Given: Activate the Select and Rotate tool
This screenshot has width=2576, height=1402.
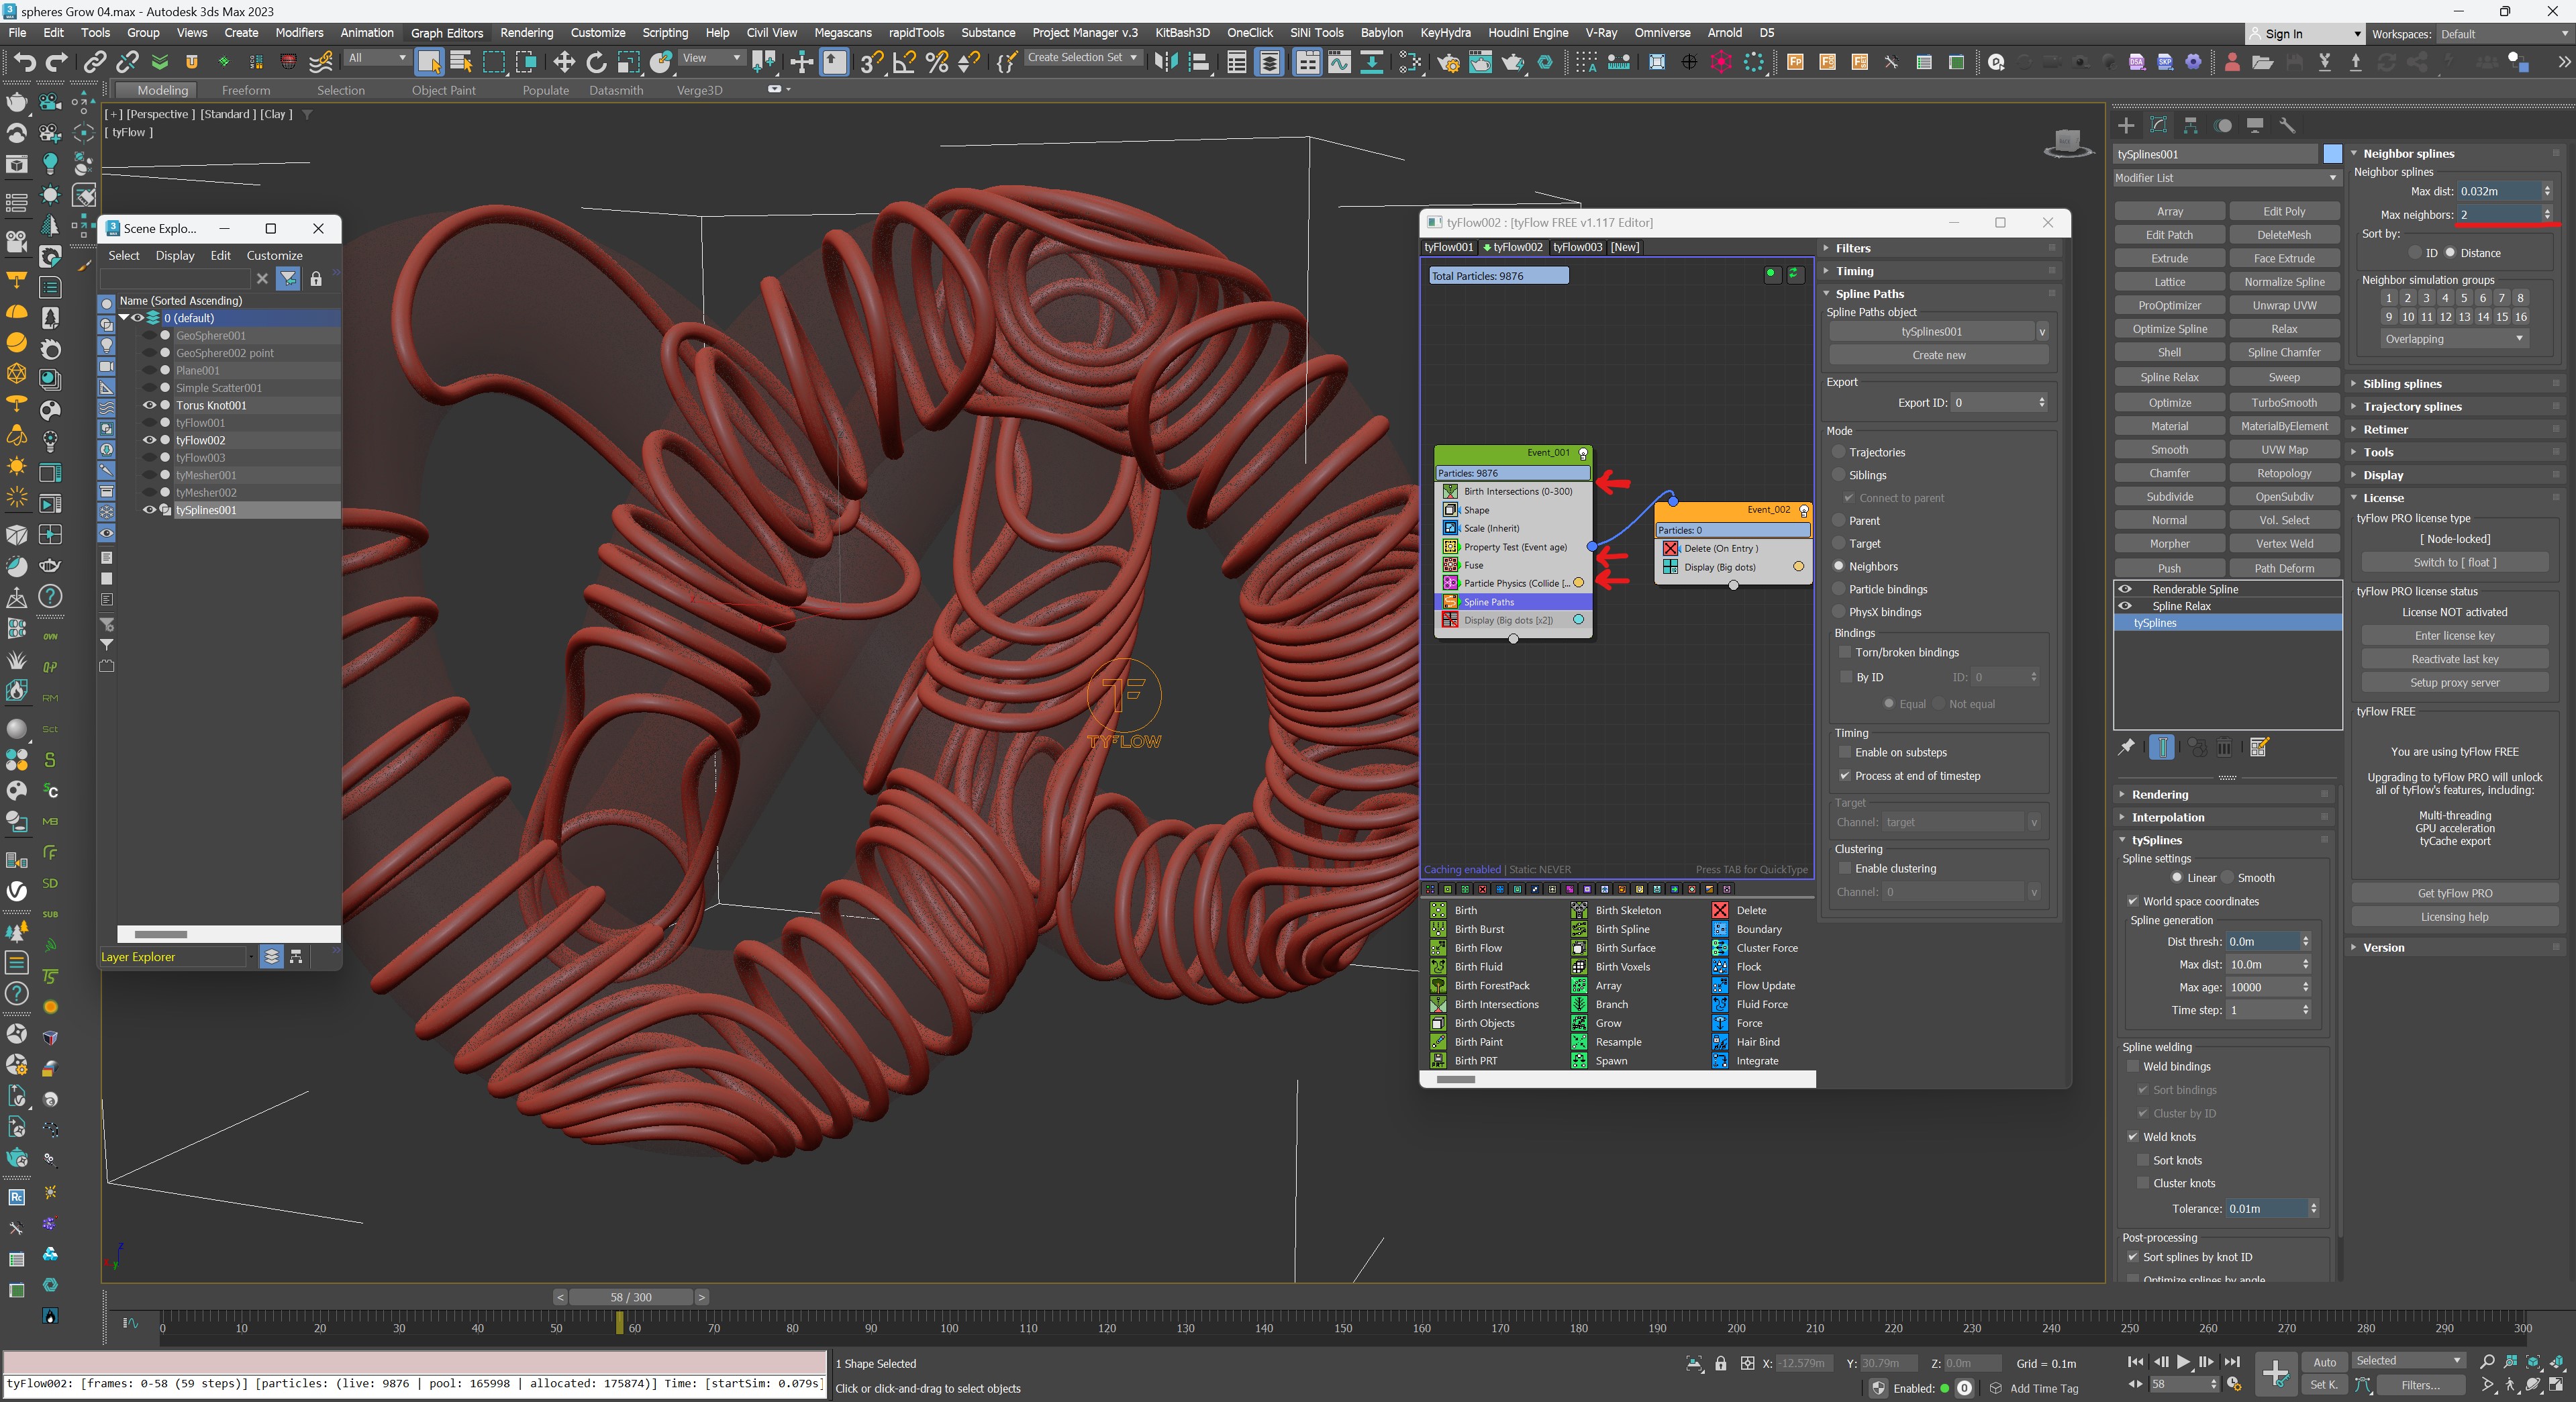Looking at the screenshot, I should 597,62.
